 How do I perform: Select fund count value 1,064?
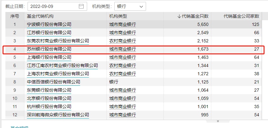pos(203,90)
